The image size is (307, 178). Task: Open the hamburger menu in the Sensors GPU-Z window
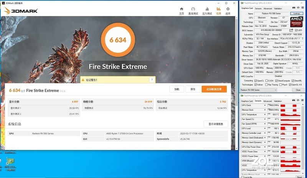tap(302, 100)
